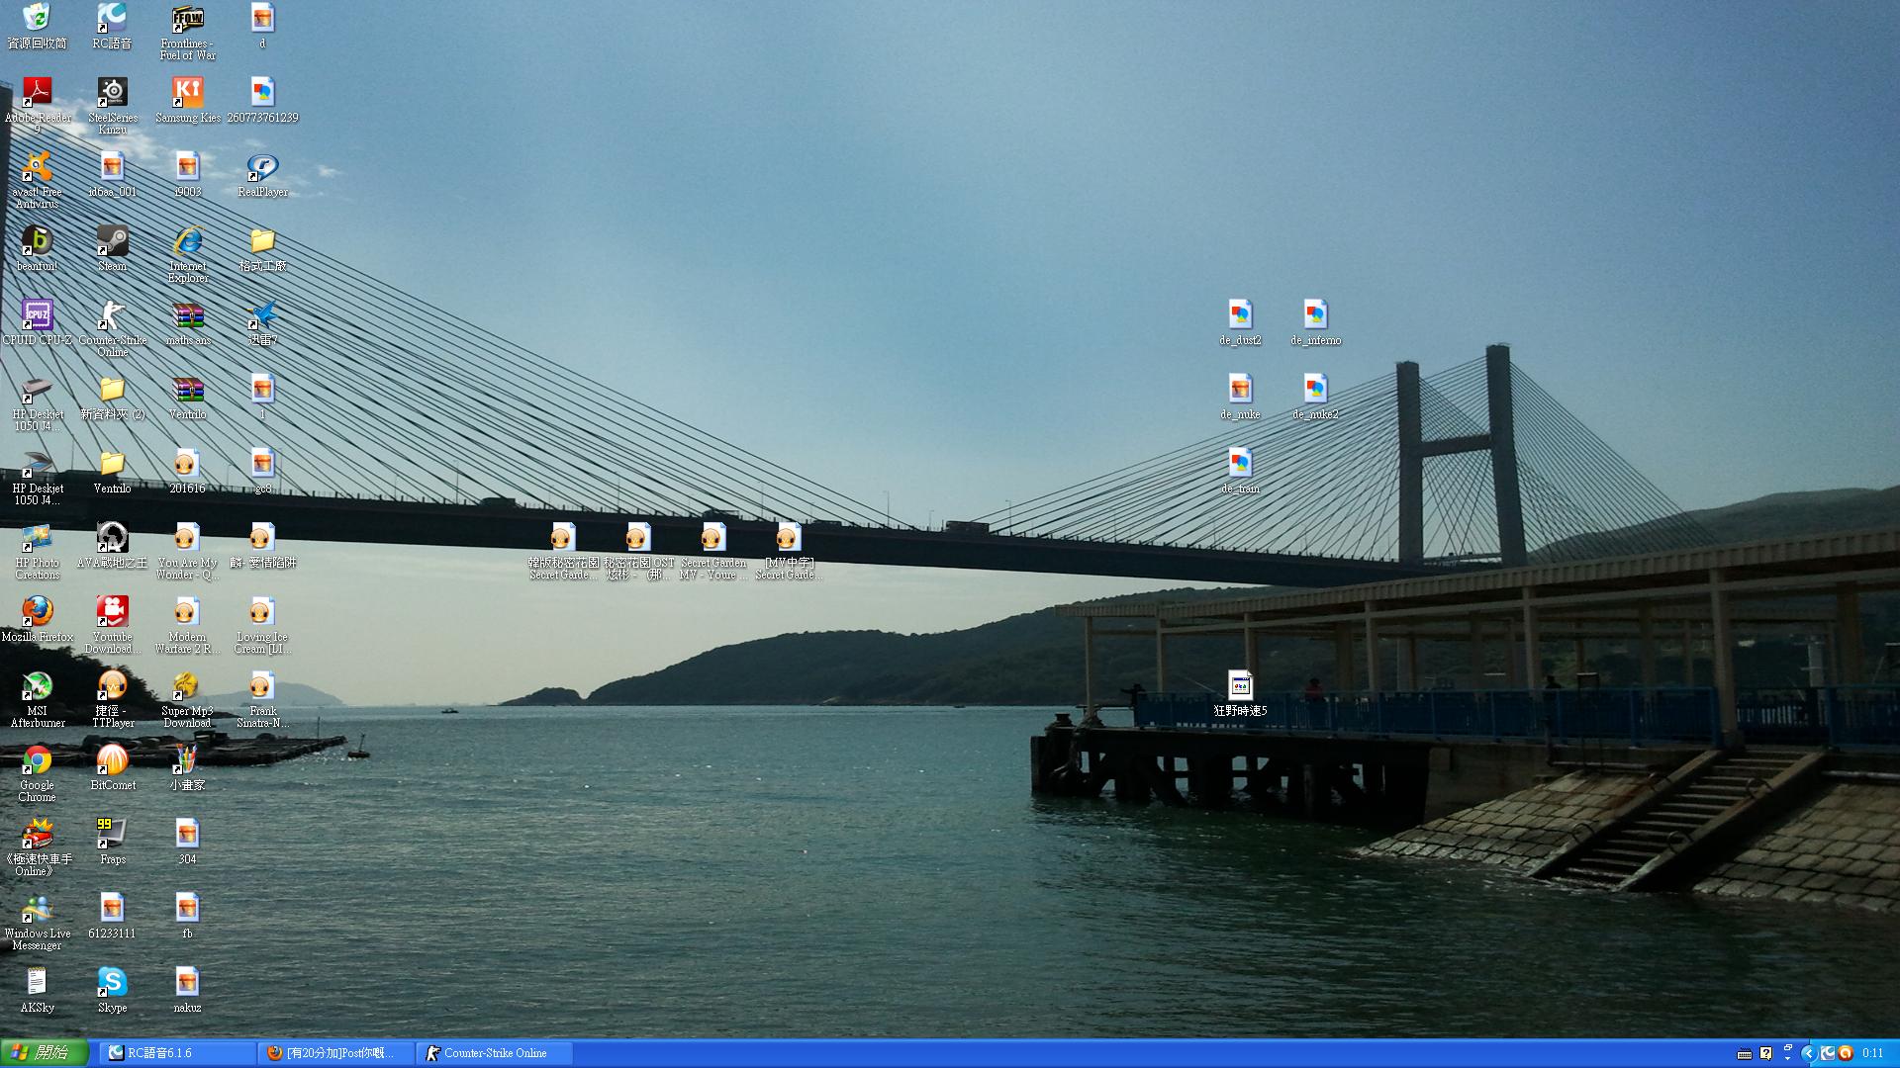Launch the Mozilla Firefox shortcut
The height and width of the screenshot is (1068, 1900).
pos(37,612)
